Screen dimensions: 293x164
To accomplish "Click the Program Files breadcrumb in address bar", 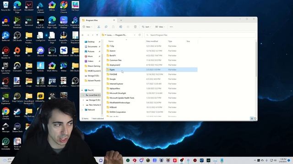I will click(x=121, y=35).
